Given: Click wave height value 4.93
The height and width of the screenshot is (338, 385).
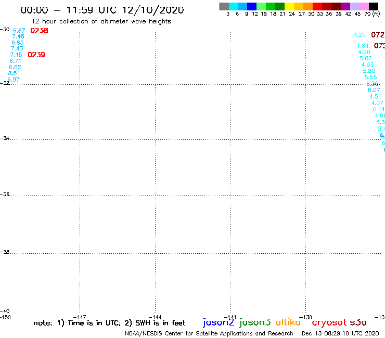Looking at the screenshot, I should [367, 64].
